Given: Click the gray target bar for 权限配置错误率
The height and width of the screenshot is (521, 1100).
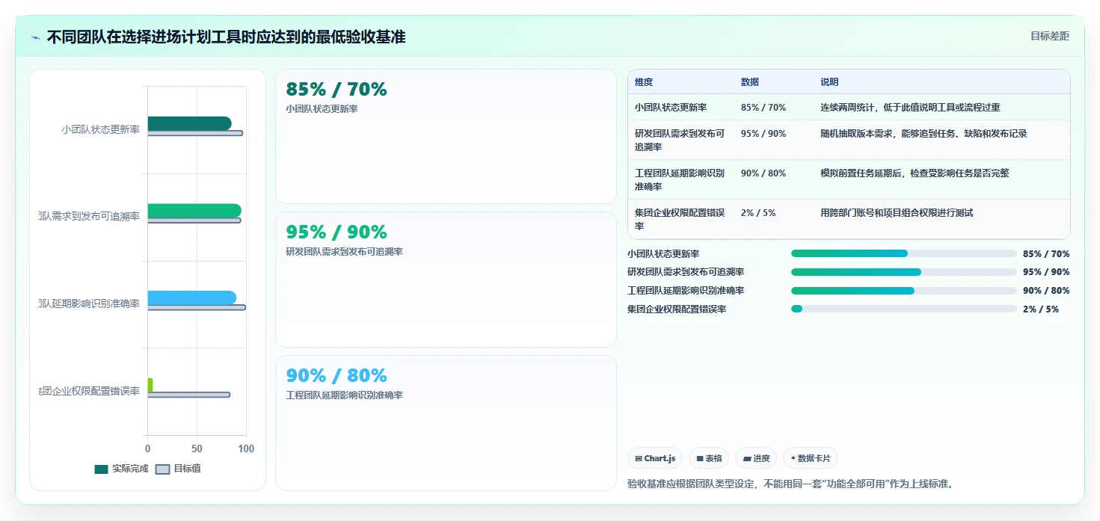Looking at the screenshot, I should pyautogui.click(x=188, y=395).
